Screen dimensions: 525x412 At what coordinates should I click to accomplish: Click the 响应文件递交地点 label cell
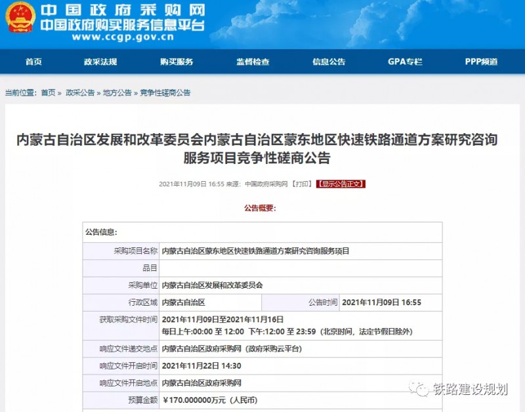point(121,349)
